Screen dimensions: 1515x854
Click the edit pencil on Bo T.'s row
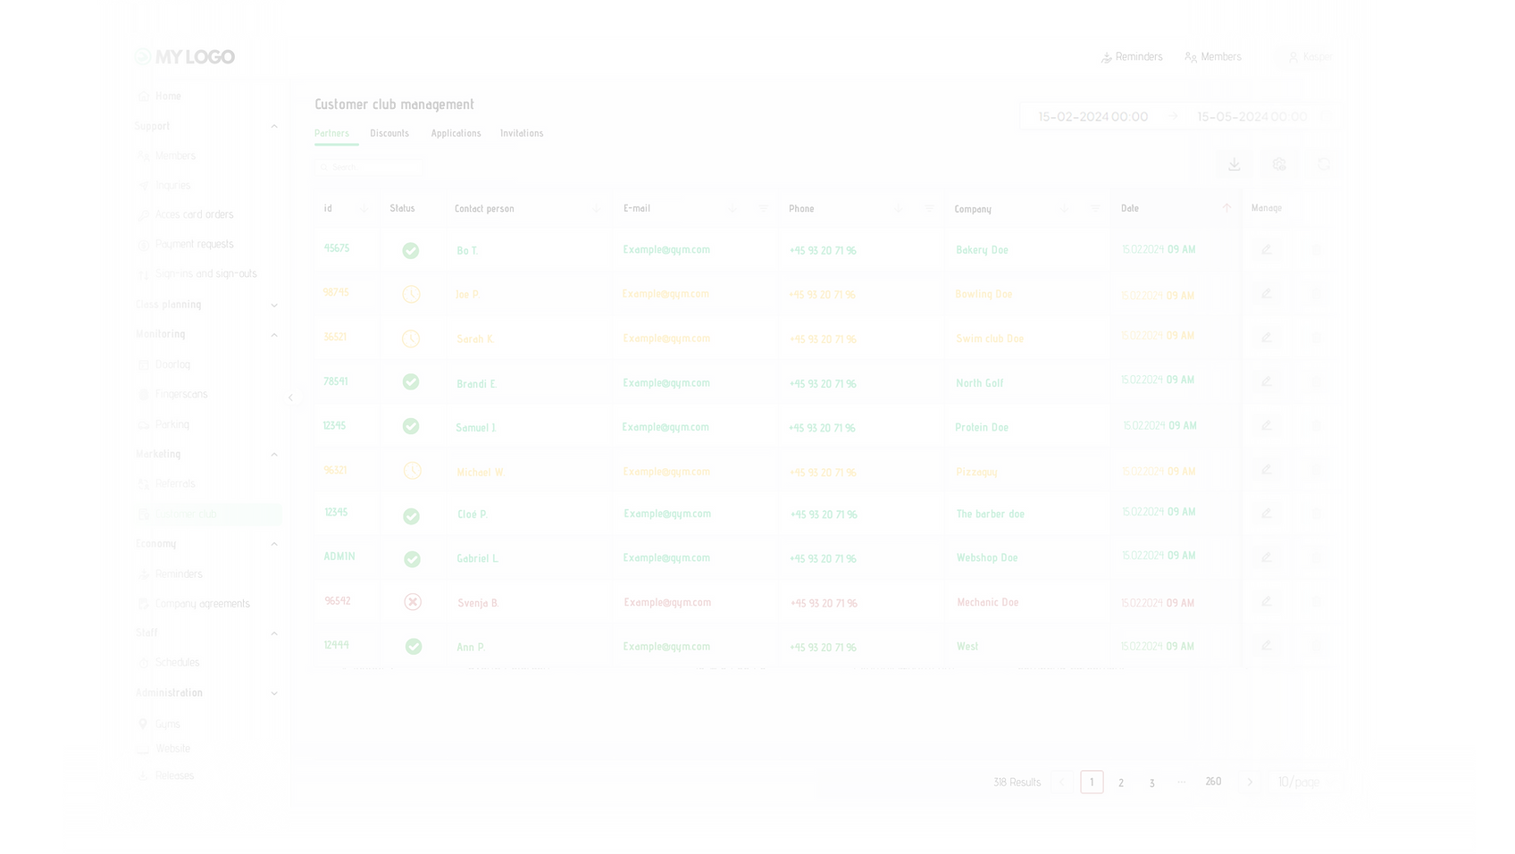tap(1266, 249)
